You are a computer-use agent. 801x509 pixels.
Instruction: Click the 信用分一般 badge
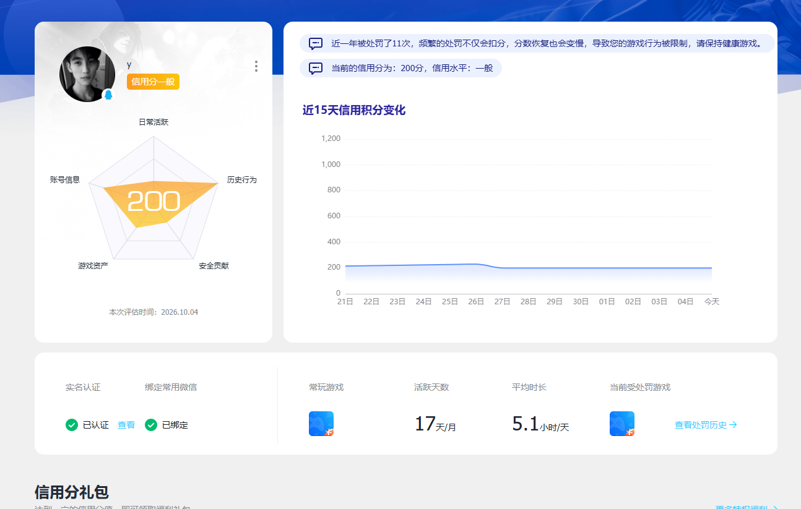[153, 82]
